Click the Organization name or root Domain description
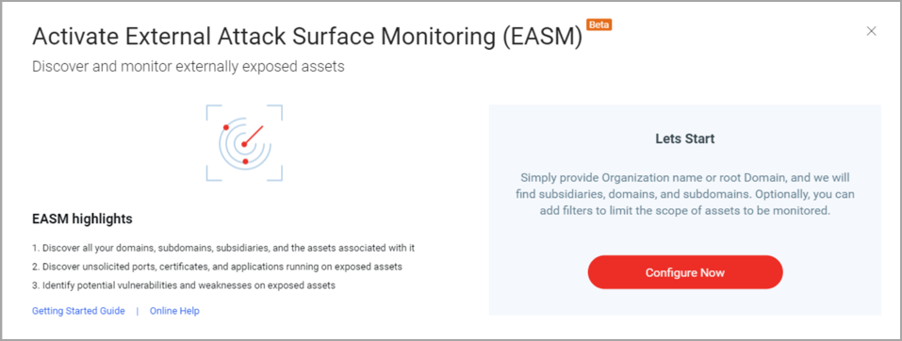Screen dimensions: 902x341 coord(685,194)
